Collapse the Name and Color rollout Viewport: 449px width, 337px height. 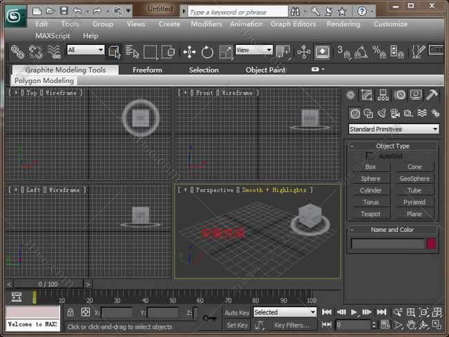[x=392, y=230]
